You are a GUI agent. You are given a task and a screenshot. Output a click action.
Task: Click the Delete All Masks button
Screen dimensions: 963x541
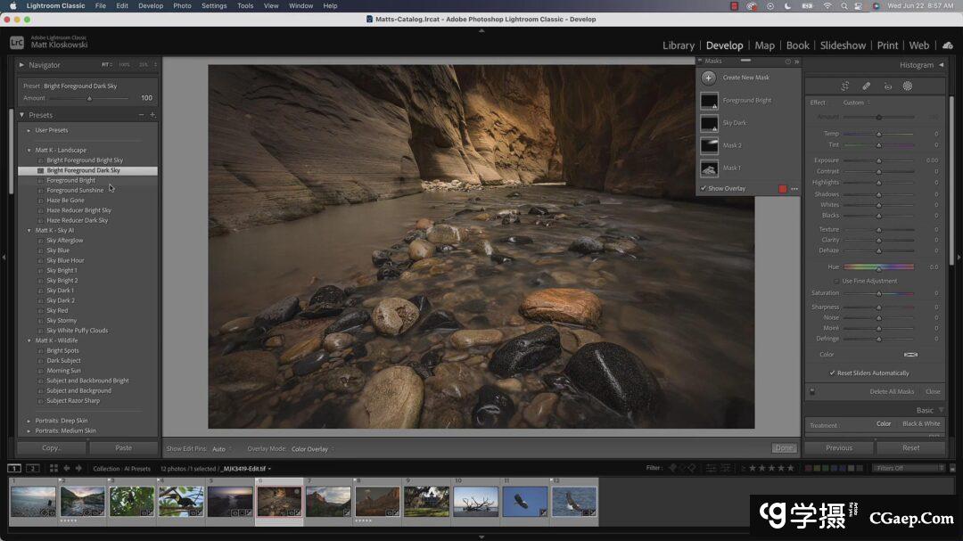(x=892, y=391)
